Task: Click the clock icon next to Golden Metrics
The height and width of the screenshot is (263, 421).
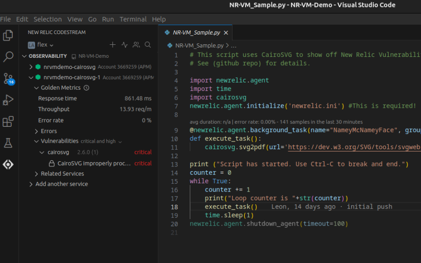Action: [x=87, y=88]
